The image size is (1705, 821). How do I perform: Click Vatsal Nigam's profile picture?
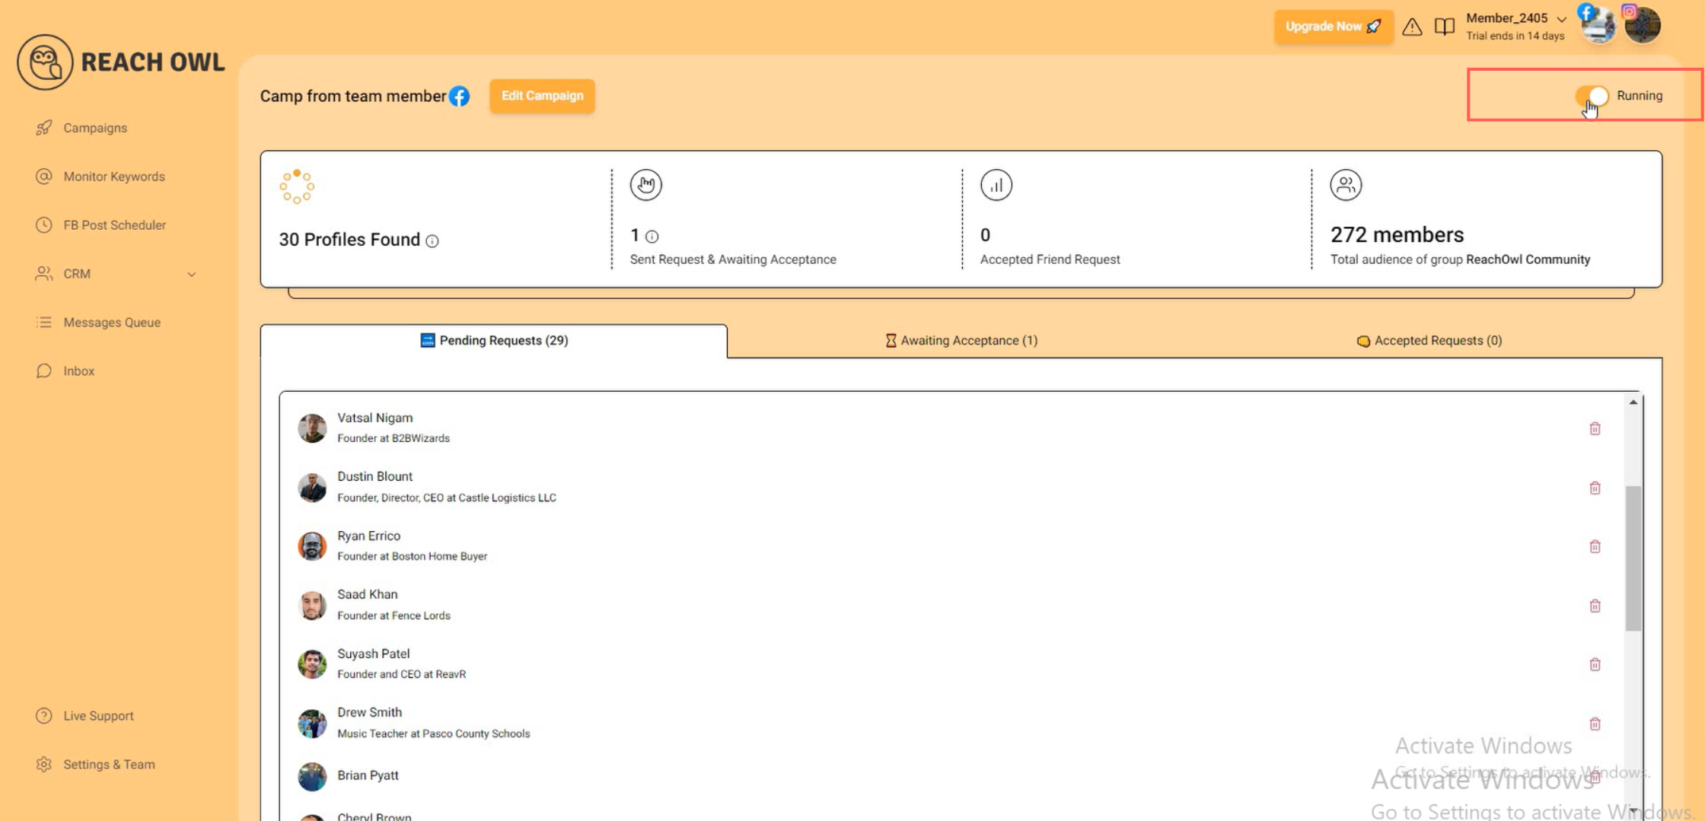point(312,428)
